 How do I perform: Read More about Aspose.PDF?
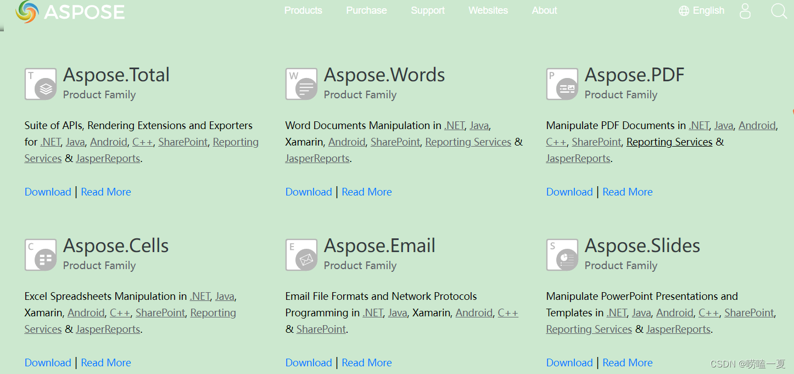tap(628, 192)
